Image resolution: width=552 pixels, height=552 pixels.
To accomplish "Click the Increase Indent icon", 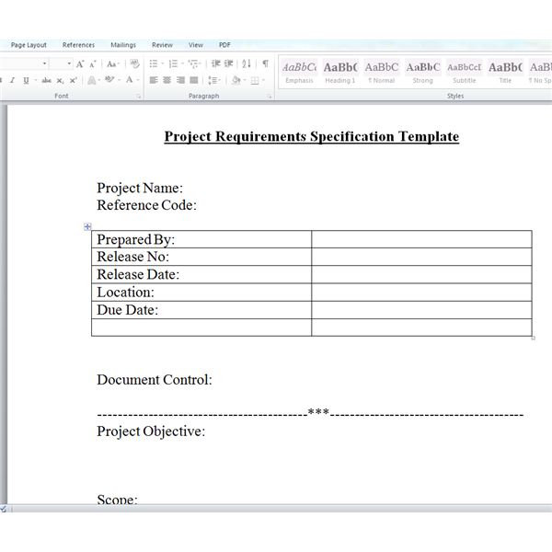I will click(229, 63).
